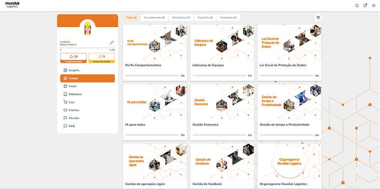Switch to Finalizados [0] tab
This screenshot has width=380, height=189.
[228, 17]
